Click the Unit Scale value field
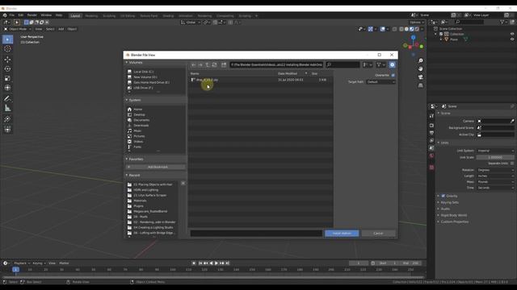This screenshot has height=290, width=517. 495,158
